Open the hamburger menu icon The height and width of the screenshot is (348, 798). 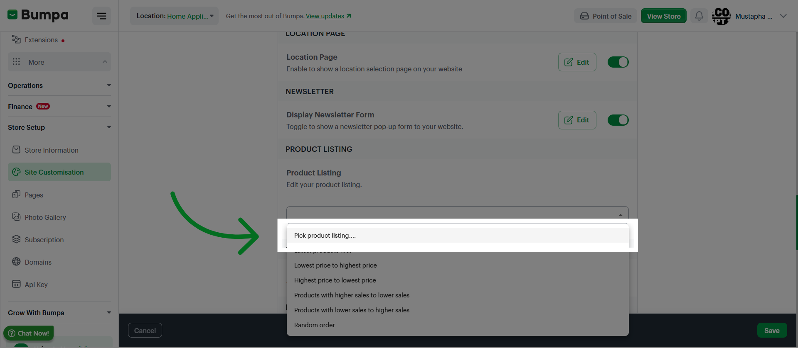pos(101,16)
